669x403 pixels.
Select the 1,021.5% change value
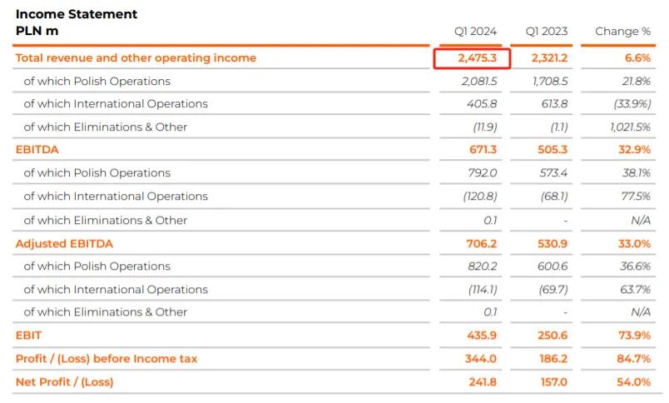(x=630, y=127)
